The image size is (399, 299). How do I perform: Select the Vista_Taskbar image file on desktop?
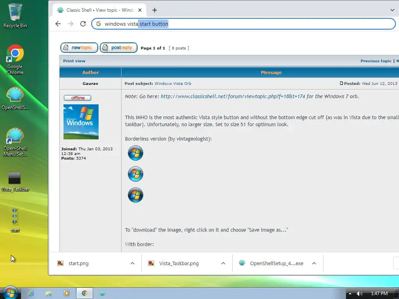pyautogui.click(x=15, y=182)
